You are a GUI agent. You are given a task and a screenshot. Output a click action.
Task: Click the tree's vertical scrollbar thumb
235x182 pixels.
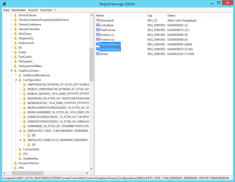(91, 65)
